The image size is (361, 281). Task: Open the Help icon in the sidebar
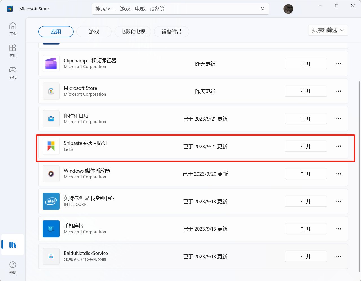13,268
